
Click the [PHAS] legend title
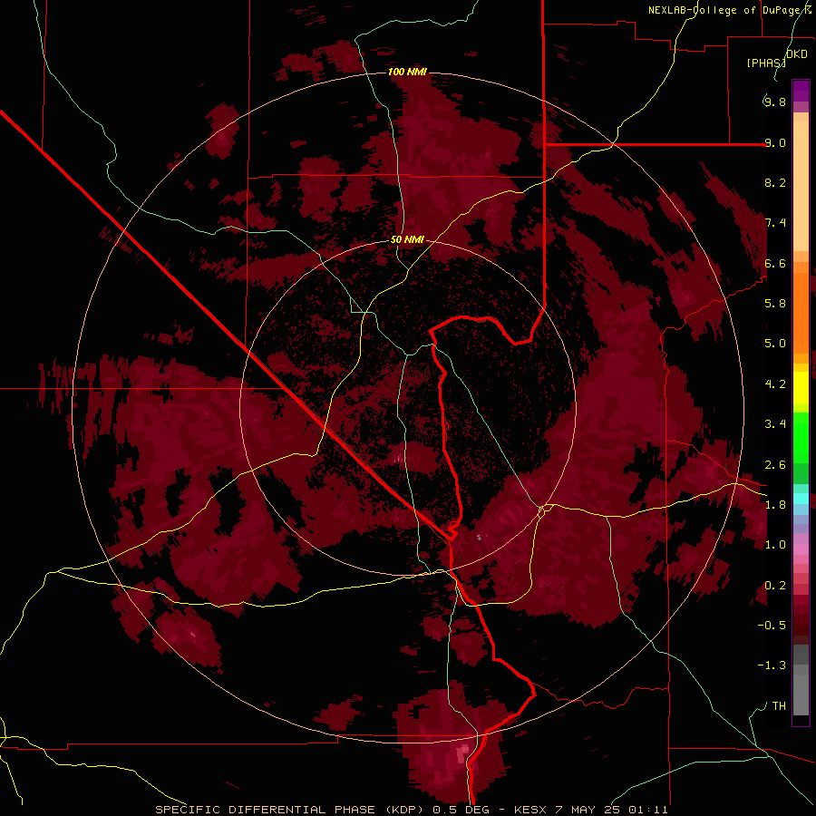click(766, 63)
